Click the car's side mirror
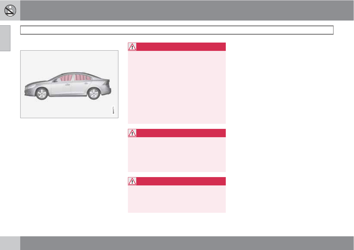The height and width of the screenshot is (250, 354). (55, 80)
